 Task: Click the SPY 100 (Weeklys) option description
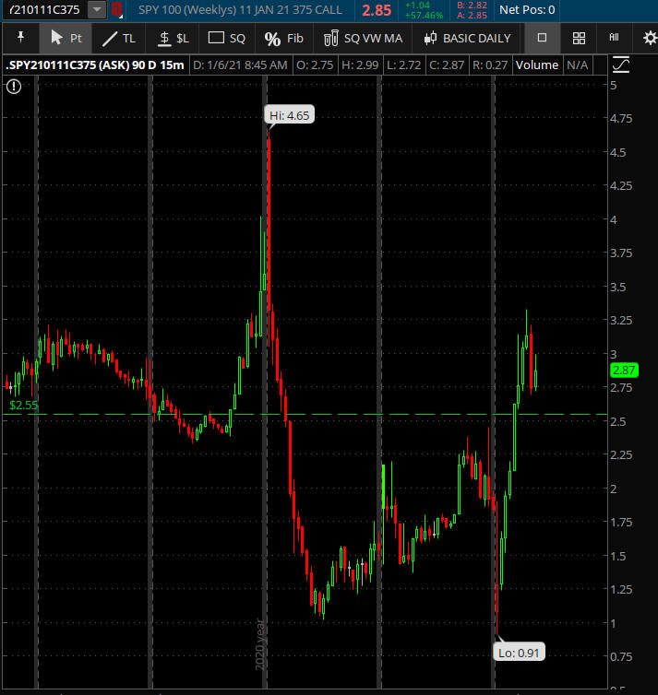click(240, 10)
